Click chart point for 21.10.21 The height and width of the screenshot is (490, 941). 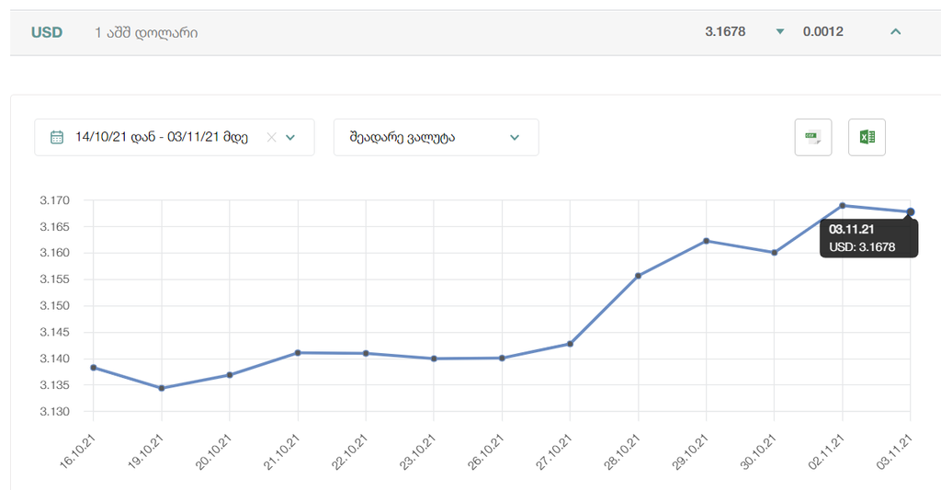coord(298,353)
